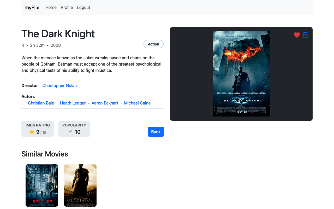Open Profile from navbar
The height and width of the screenshot is (209, 334).
coord(67,7)
